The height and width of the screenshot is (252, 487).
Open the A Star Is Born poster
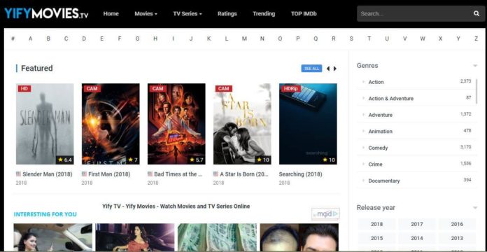coord(242,124)
